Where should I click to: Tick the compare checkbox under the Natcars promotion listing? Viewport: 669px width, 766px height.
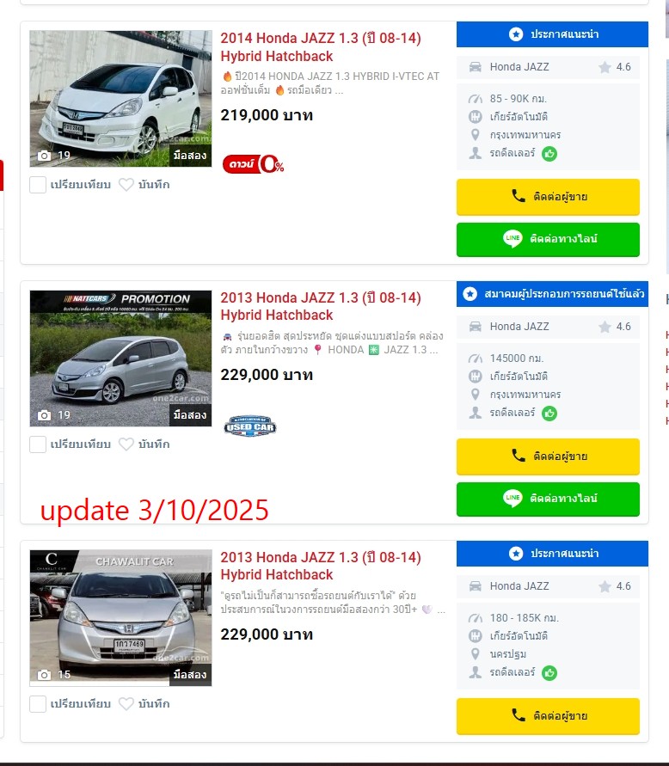38,444
